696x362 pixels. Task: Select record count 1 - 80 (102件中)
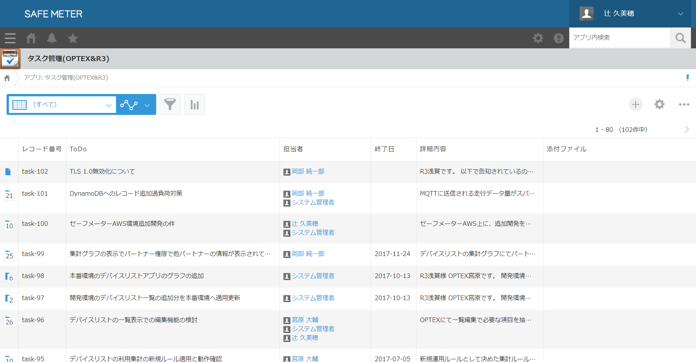point(621,130)
